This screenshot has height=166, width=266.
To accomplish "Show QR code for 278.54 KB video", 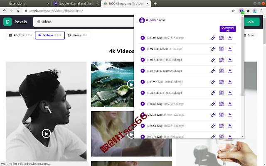I will pyautogui.click(x=222, y=126).
